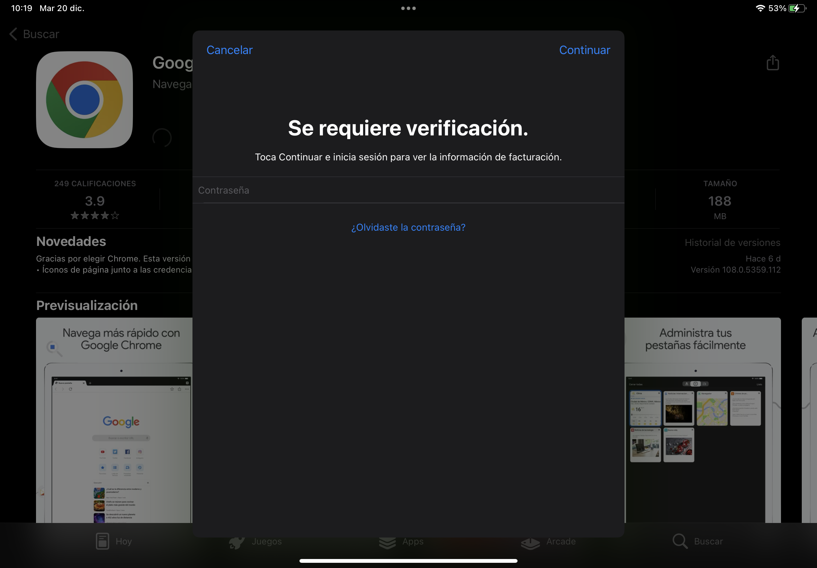Tap the share icon for Chrome

773,63
